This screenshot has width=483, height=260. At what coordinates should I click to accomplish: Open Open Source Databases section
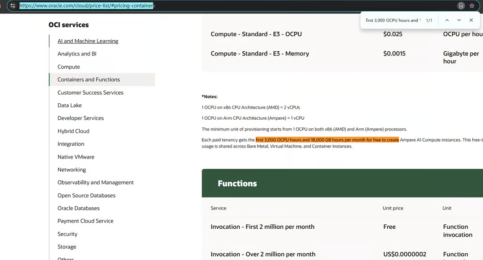pyautogui.click(x=86, y=195)
